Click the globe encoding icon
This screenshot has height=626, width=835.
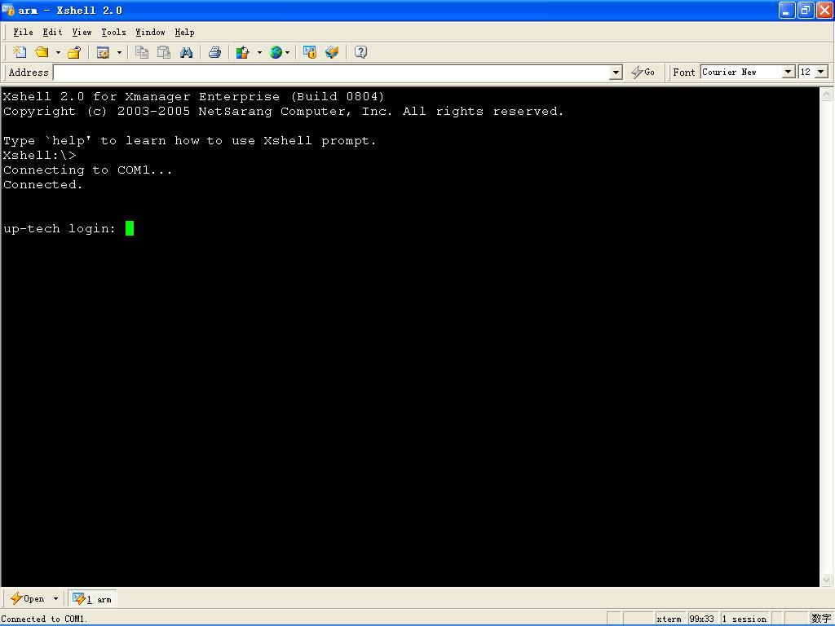click(276, 52)
